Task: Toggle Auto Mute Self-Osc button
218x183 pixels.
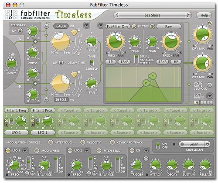Action: click(x=209, y=85)
